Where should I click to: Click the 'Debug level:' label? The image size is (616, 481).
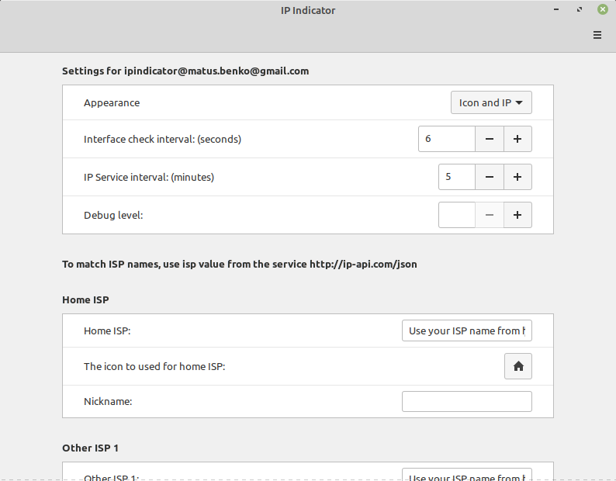coord(113,216)
